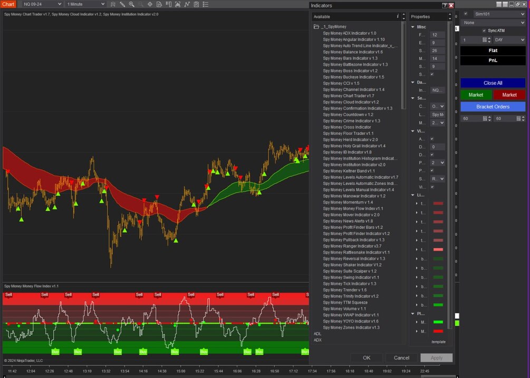Select Spy Money Chart Trader v1.7
The width and height of the screenshot is (530, 378).
[x=349, y=96]
